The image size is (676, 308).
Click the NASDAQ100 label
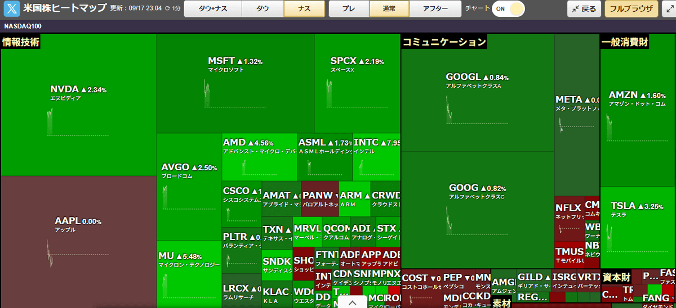23,26
